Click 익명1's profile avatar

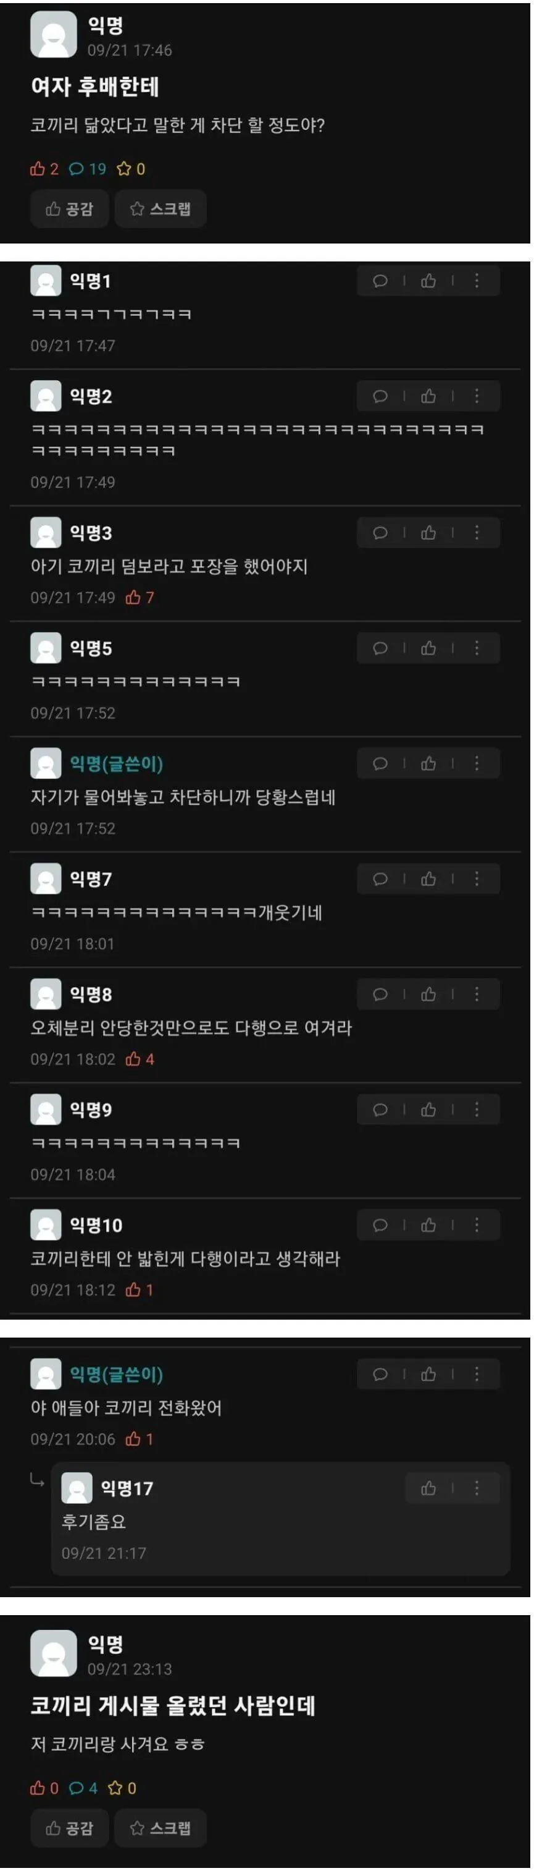[46, 281]
